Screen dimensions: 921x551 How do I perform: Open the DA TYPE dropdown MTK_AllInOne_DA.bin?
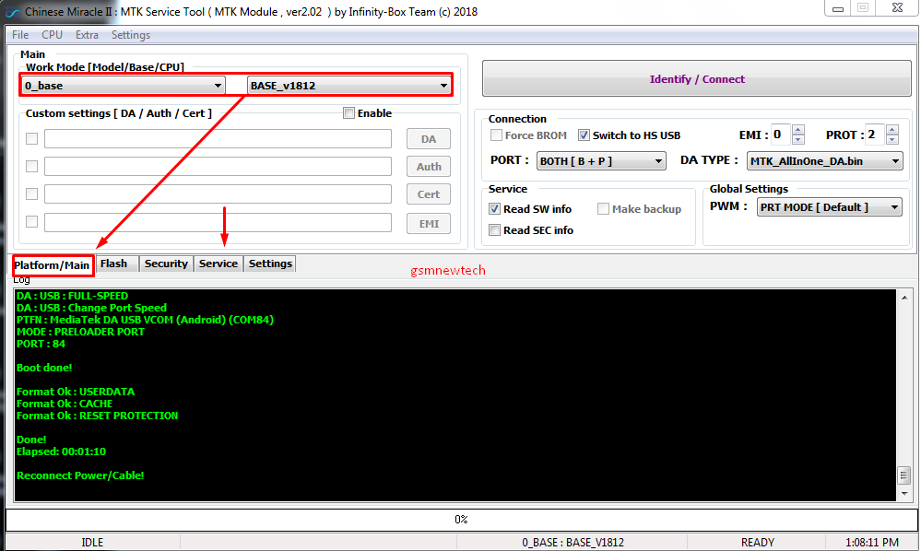(x=825, y=160)
